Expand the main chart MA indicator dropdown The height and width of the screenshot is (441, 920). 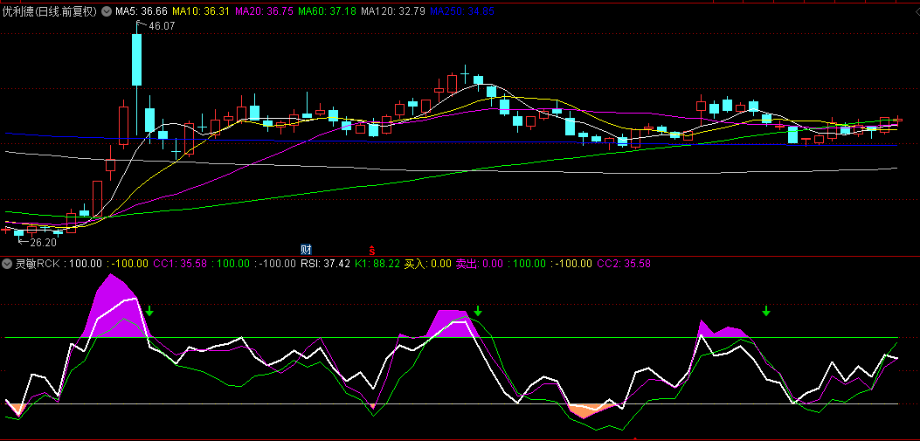click(x=107, y=11)
